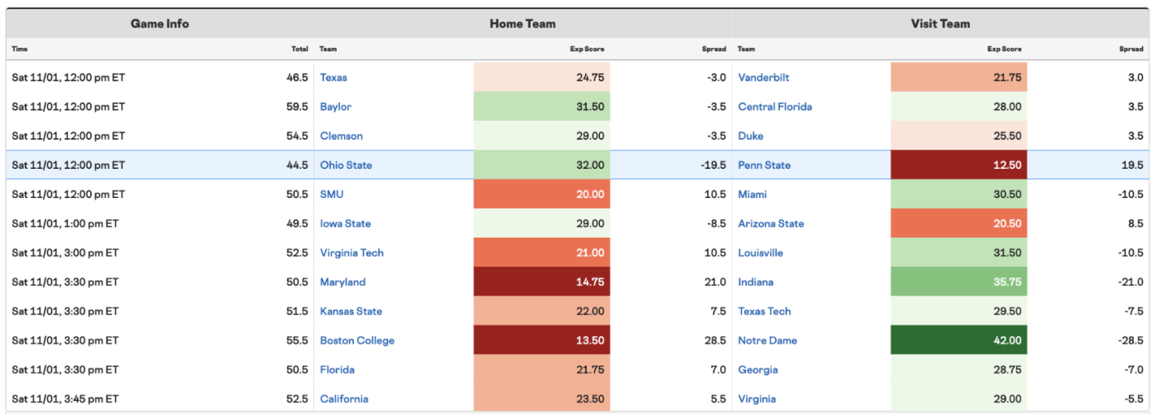Open the Kansas State team link
Screen dimensions: 1168x414
pyautogui.click(x=351, y=311)
